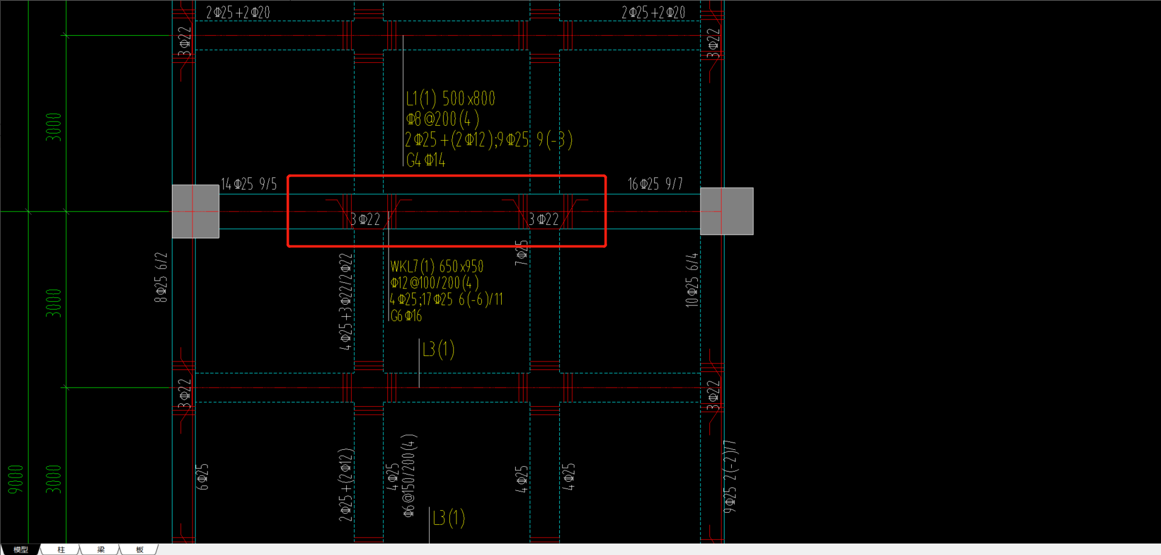Select the gray column at WKL7 right end
Viewport: 1161px width, 555px height.
[727, 211]
